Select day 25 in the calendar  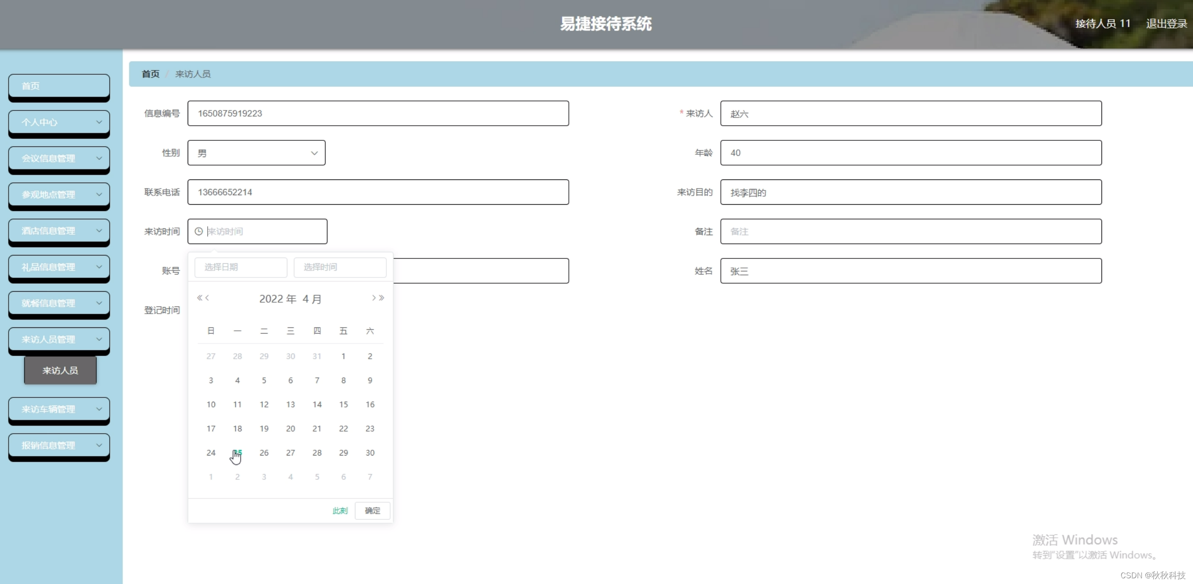237,453
